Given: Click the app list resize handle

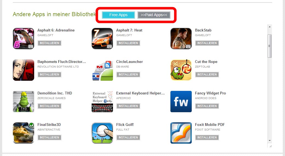Looking at the screenshot, I should 271,146.
